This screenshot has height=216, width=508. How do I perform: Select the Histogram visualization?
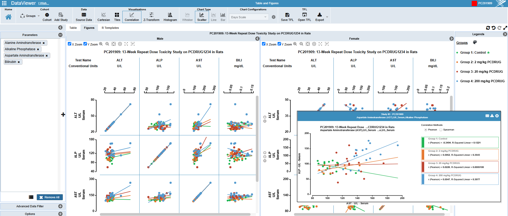click(170, 17)
